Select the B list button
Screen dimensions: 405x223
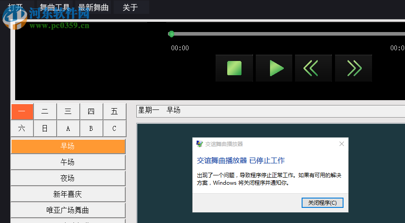[91, 129]
